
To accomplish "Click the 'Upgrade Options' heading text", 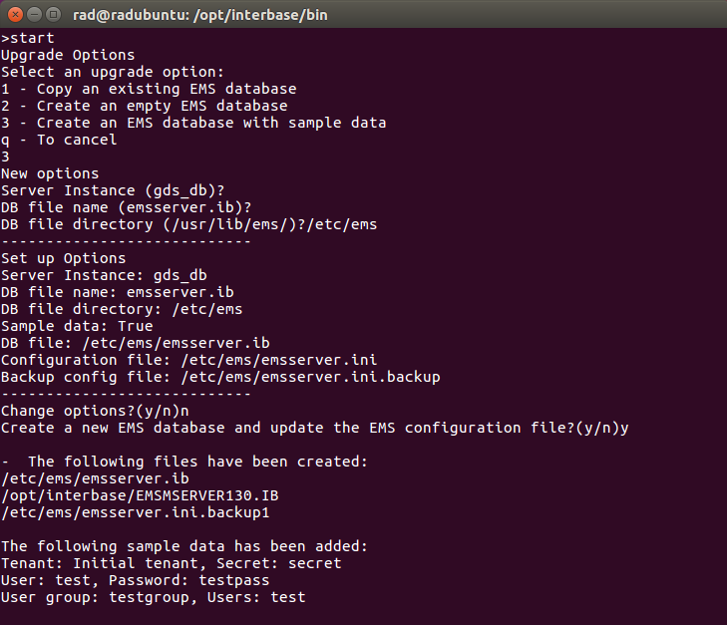I will click(x=68, y=55).
